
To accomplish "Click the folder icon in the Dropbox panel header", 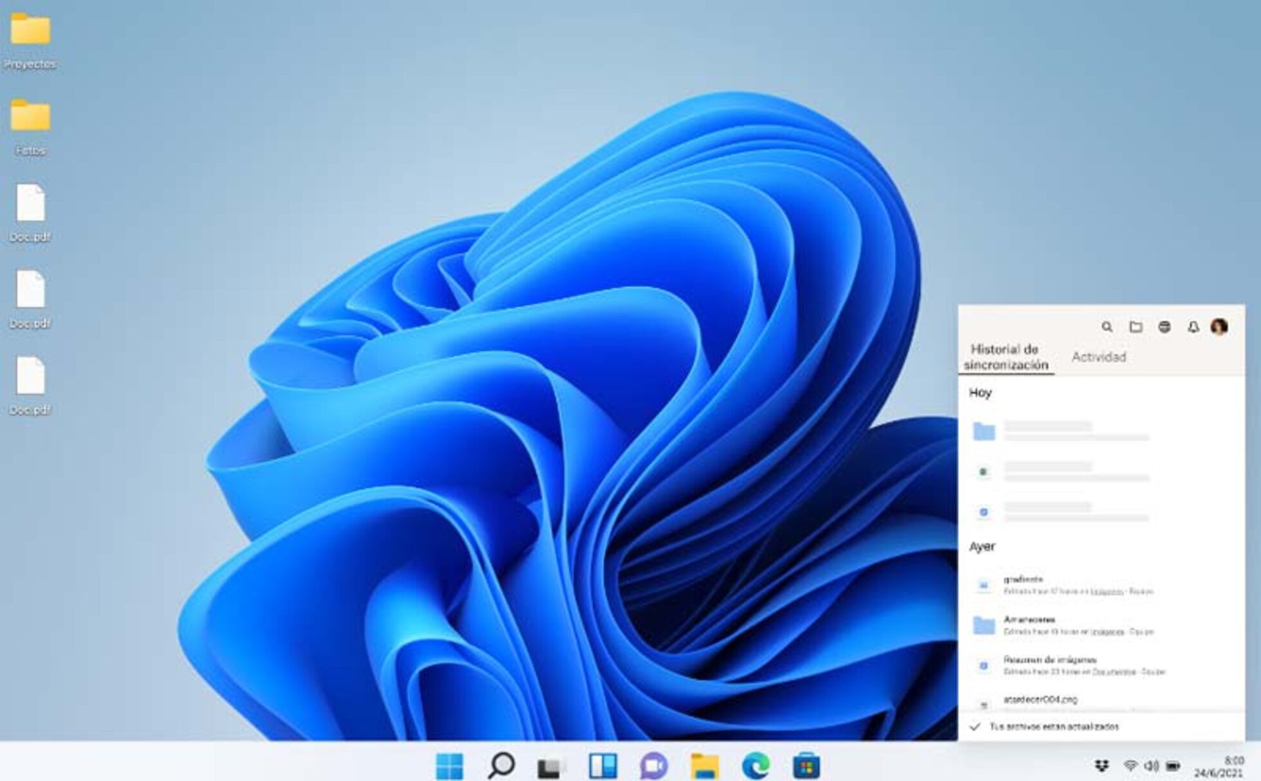I will [x=1136, y=327].
